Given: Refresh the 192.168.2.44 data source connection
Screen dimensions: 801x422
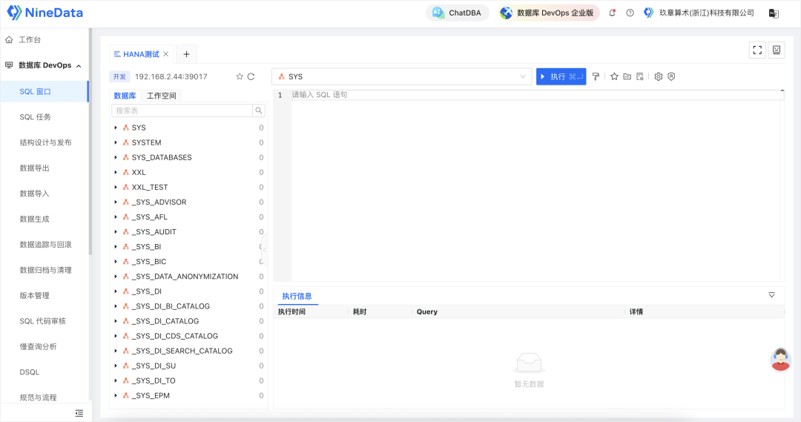Looking at the screenshot, I should pos(251,76).
